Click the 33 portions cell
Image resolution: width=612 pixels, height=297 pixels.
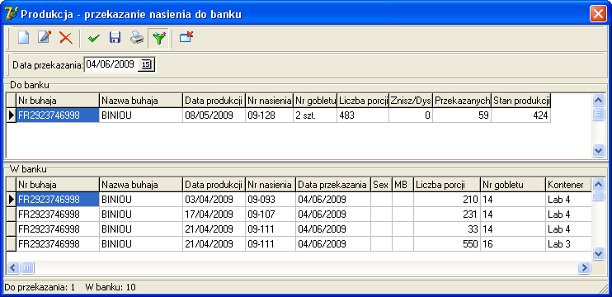point(447,229)
